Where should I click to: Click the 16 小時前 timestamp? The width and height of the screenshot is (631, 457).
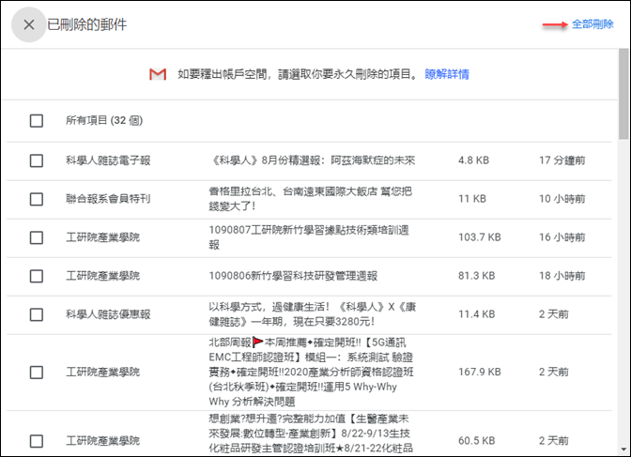tap(562, 237)
